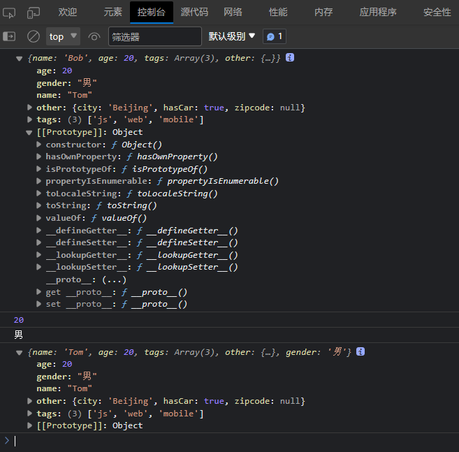Expand the tags array in first object

29,119
